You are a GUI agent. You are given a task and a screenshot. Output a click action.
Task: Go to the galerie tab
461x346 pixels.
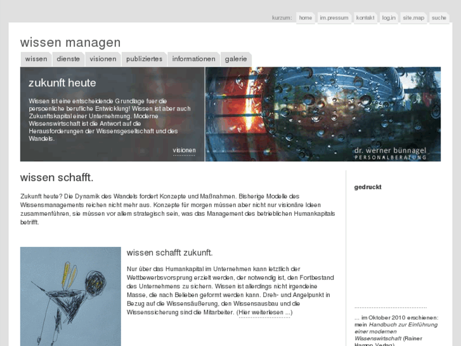click(236, 59)
